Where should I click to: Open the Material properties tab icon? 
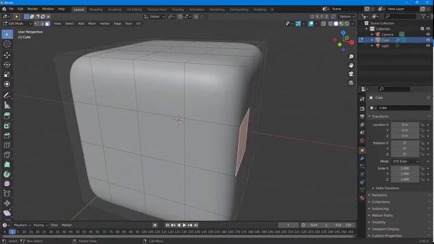pos(362,198)
